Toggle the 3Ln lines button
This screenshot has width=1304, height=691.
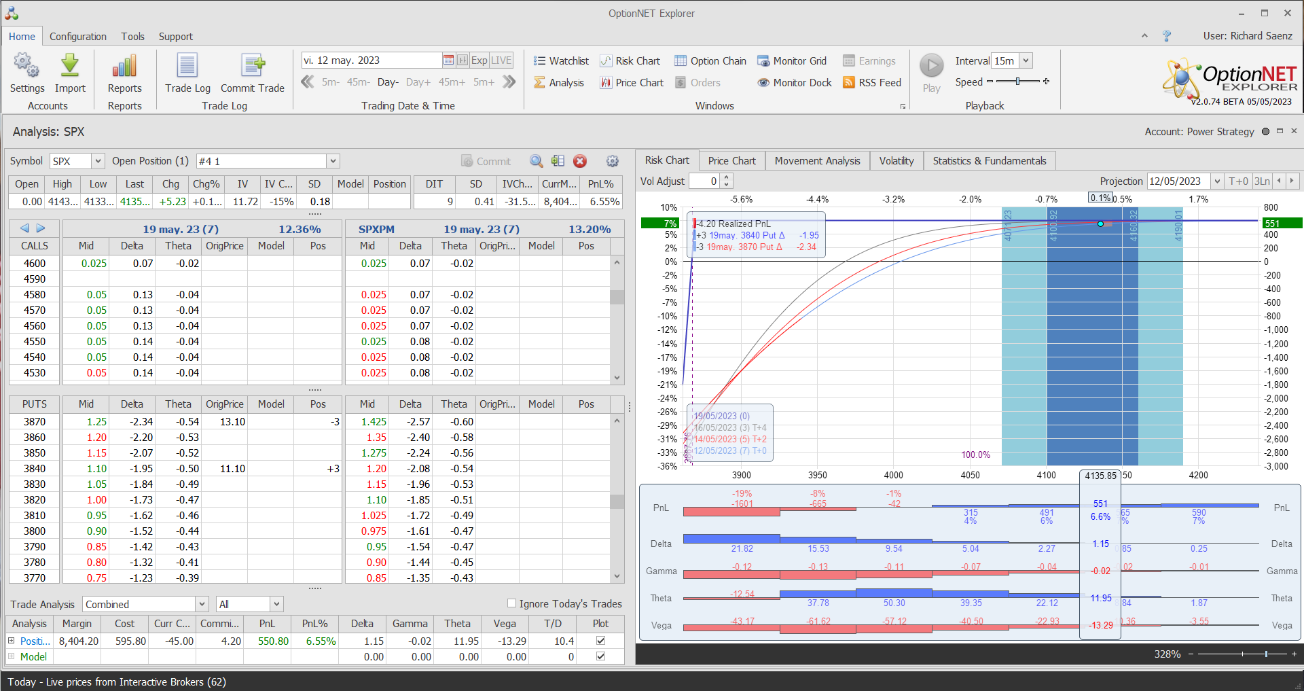click(x=1262, y=181)
